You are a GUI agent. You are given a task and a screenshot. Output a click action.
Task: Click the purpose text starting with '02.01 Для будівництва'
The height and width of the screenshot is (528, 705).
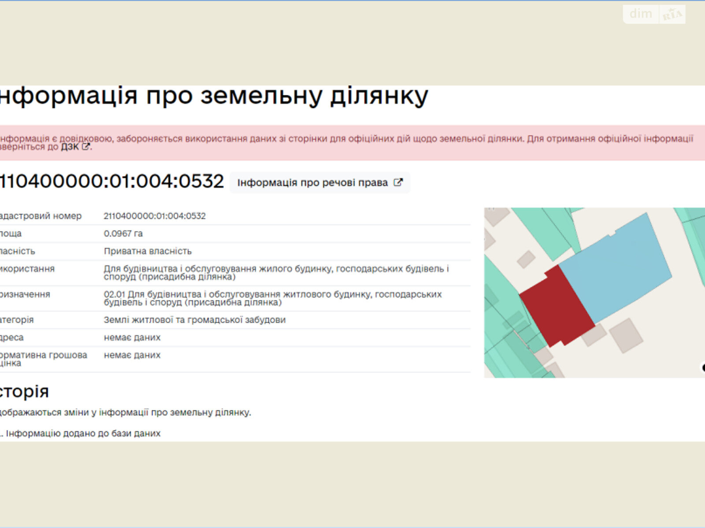[x=273, y=298]
